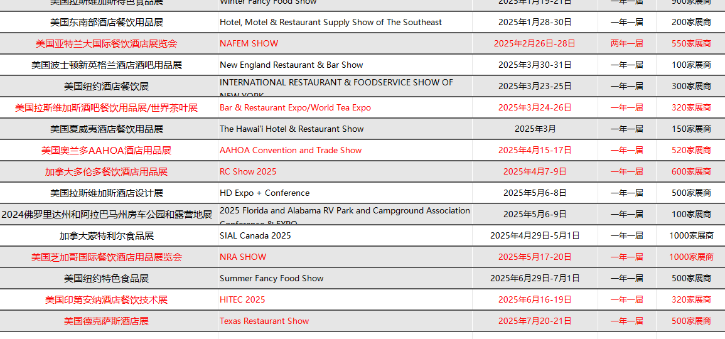This screenshot has width=725, height=339.
Task: Select the SIAL Canada 2025 cell
Action: (x=255, y=235)
